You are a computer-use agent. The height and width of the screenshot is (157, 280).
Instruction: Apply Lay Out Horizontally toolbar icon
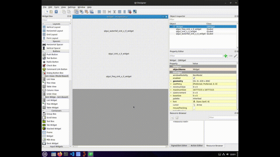[x=99, y=12]
